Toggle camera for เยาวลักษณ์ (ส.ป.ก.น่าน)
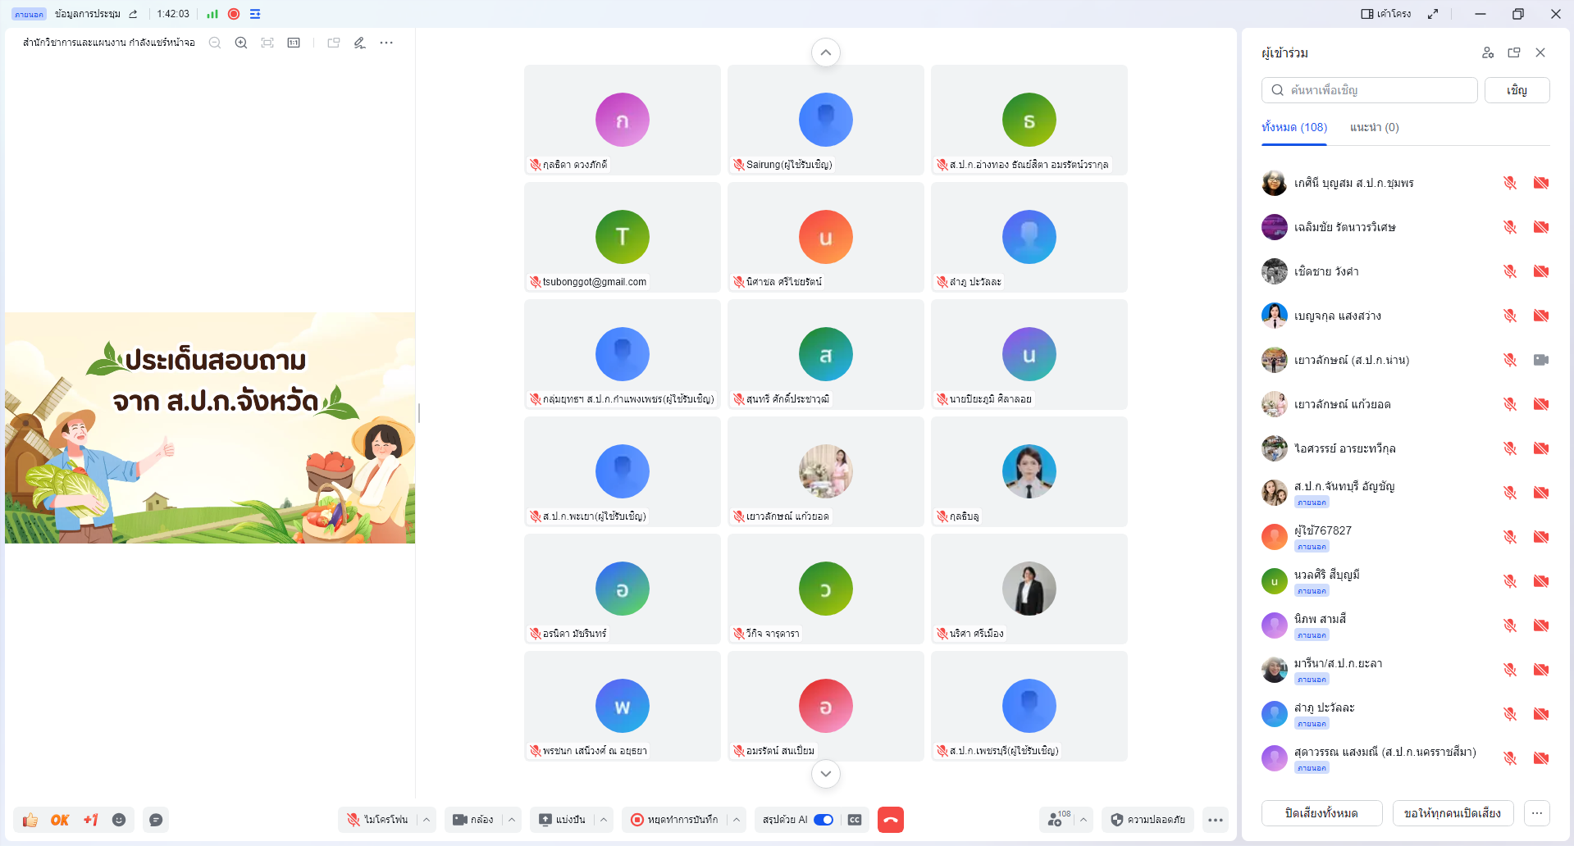The image size is (1574, 846). point(1541,360)
